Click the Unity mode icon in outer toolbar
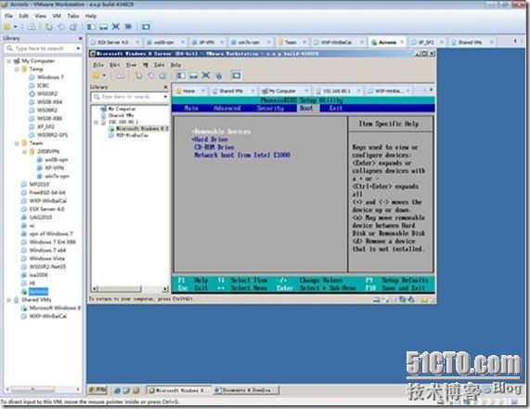Viewport: 530px width, 409px height. [128, 27]
